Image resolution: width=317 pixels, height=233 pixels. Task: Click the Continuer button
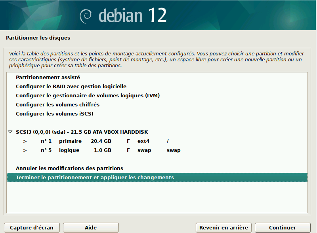(283, 227)
